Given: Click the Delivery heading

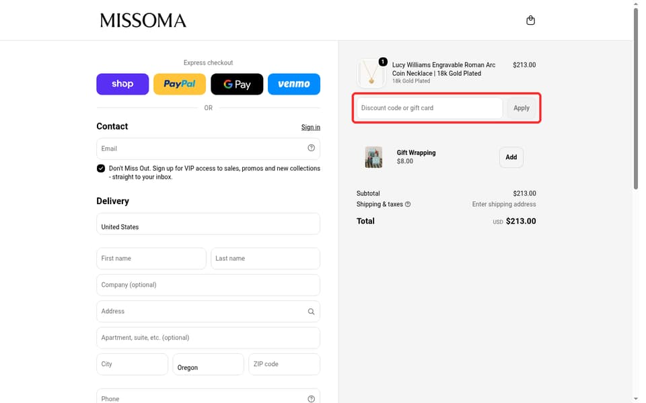Looking at the screenshot, I should 113,201.
